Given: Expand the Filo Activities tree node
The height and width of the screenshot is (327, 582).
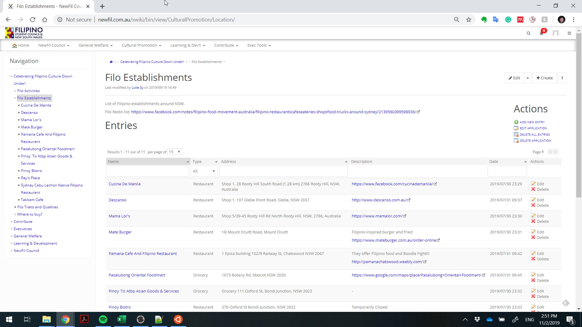Looking at the screenshot, I should [15, 91].
